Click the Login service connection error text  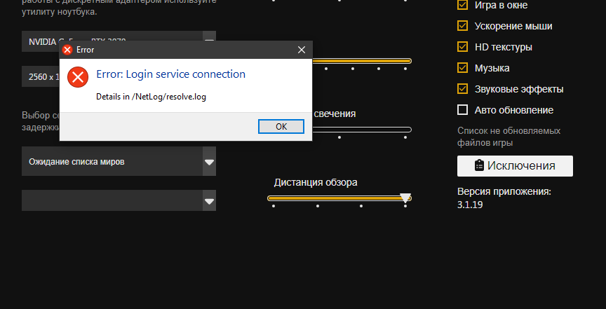coord(170,74)
